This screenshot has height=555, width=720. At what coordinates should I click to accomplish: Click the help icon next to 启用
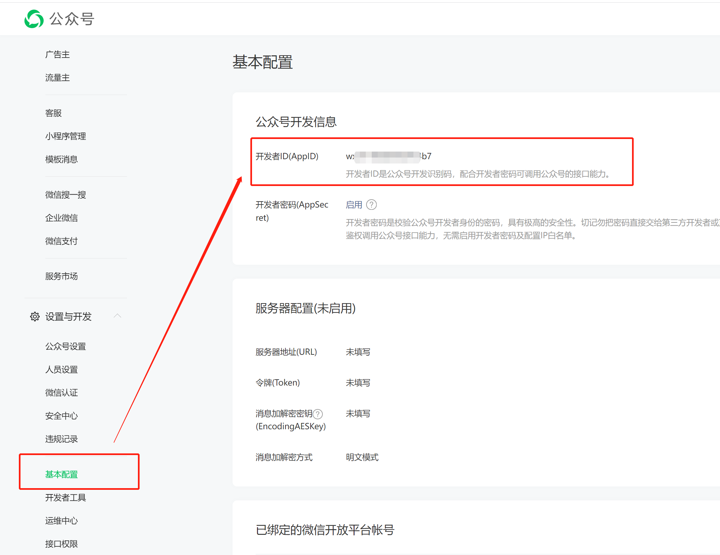371,205
